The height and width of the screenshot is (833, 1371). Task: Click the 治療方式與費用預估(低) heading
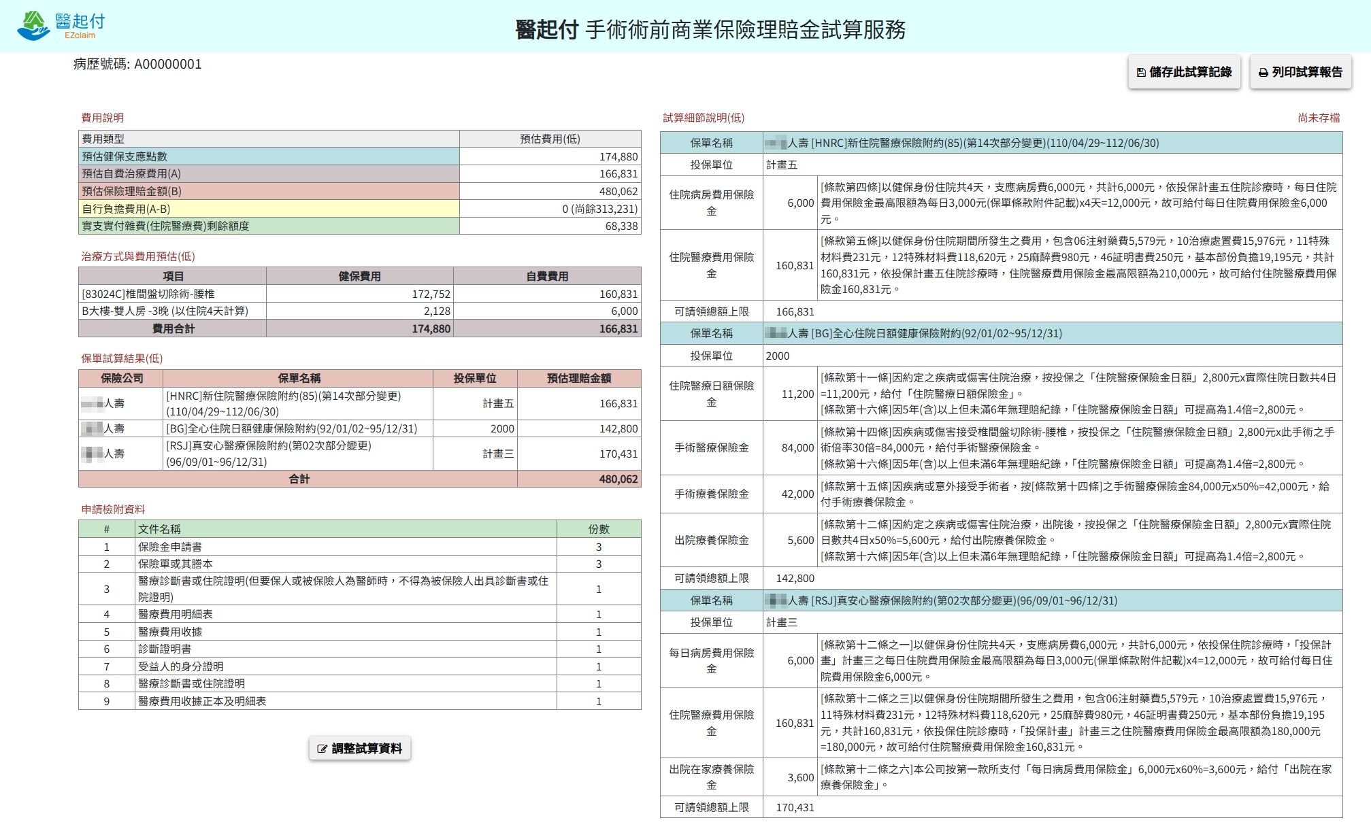coord(138,256)
